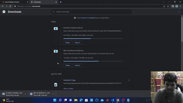Close the Downloads tab
The width and height of the screenshot is (183, 103).
click(x=56, y=2)
